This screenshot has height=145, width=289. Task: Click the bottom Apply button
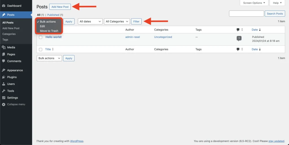pyautogui.click(x=69, y=58)
